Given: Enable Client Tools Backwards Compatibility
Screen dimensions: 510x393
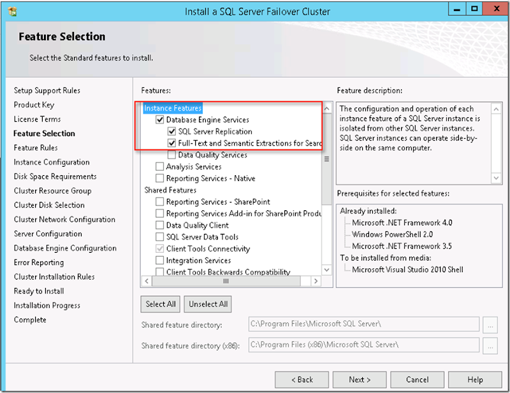Looking at the screenshot, I should tap(160, 272).
